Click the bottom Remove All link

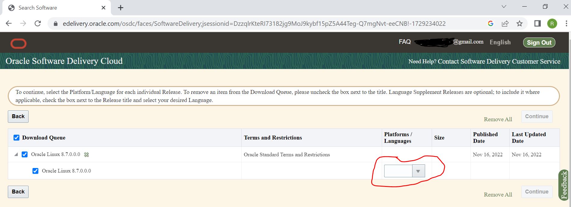click(498, 195)
